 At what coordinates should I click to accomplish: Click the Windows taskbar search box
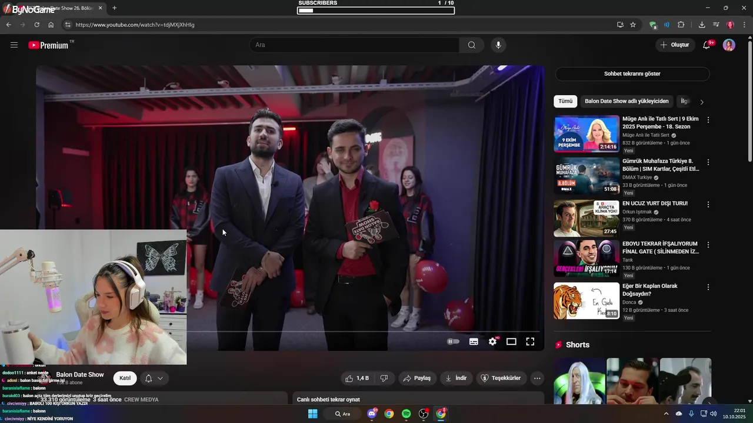click(342, 414)
